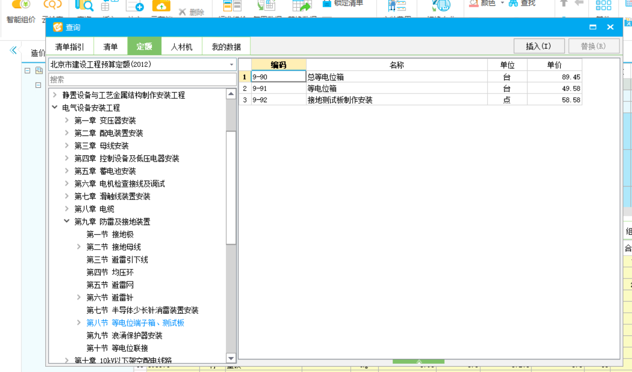Expand 第八章 电缆 chevron

click(x=66, y=209)
